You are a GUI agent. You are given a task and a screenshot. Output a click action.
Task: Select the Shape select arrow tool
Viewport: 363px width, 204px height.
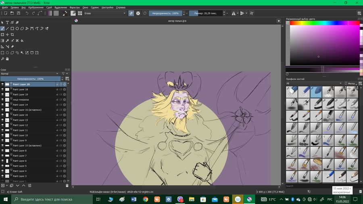point(2,23)
